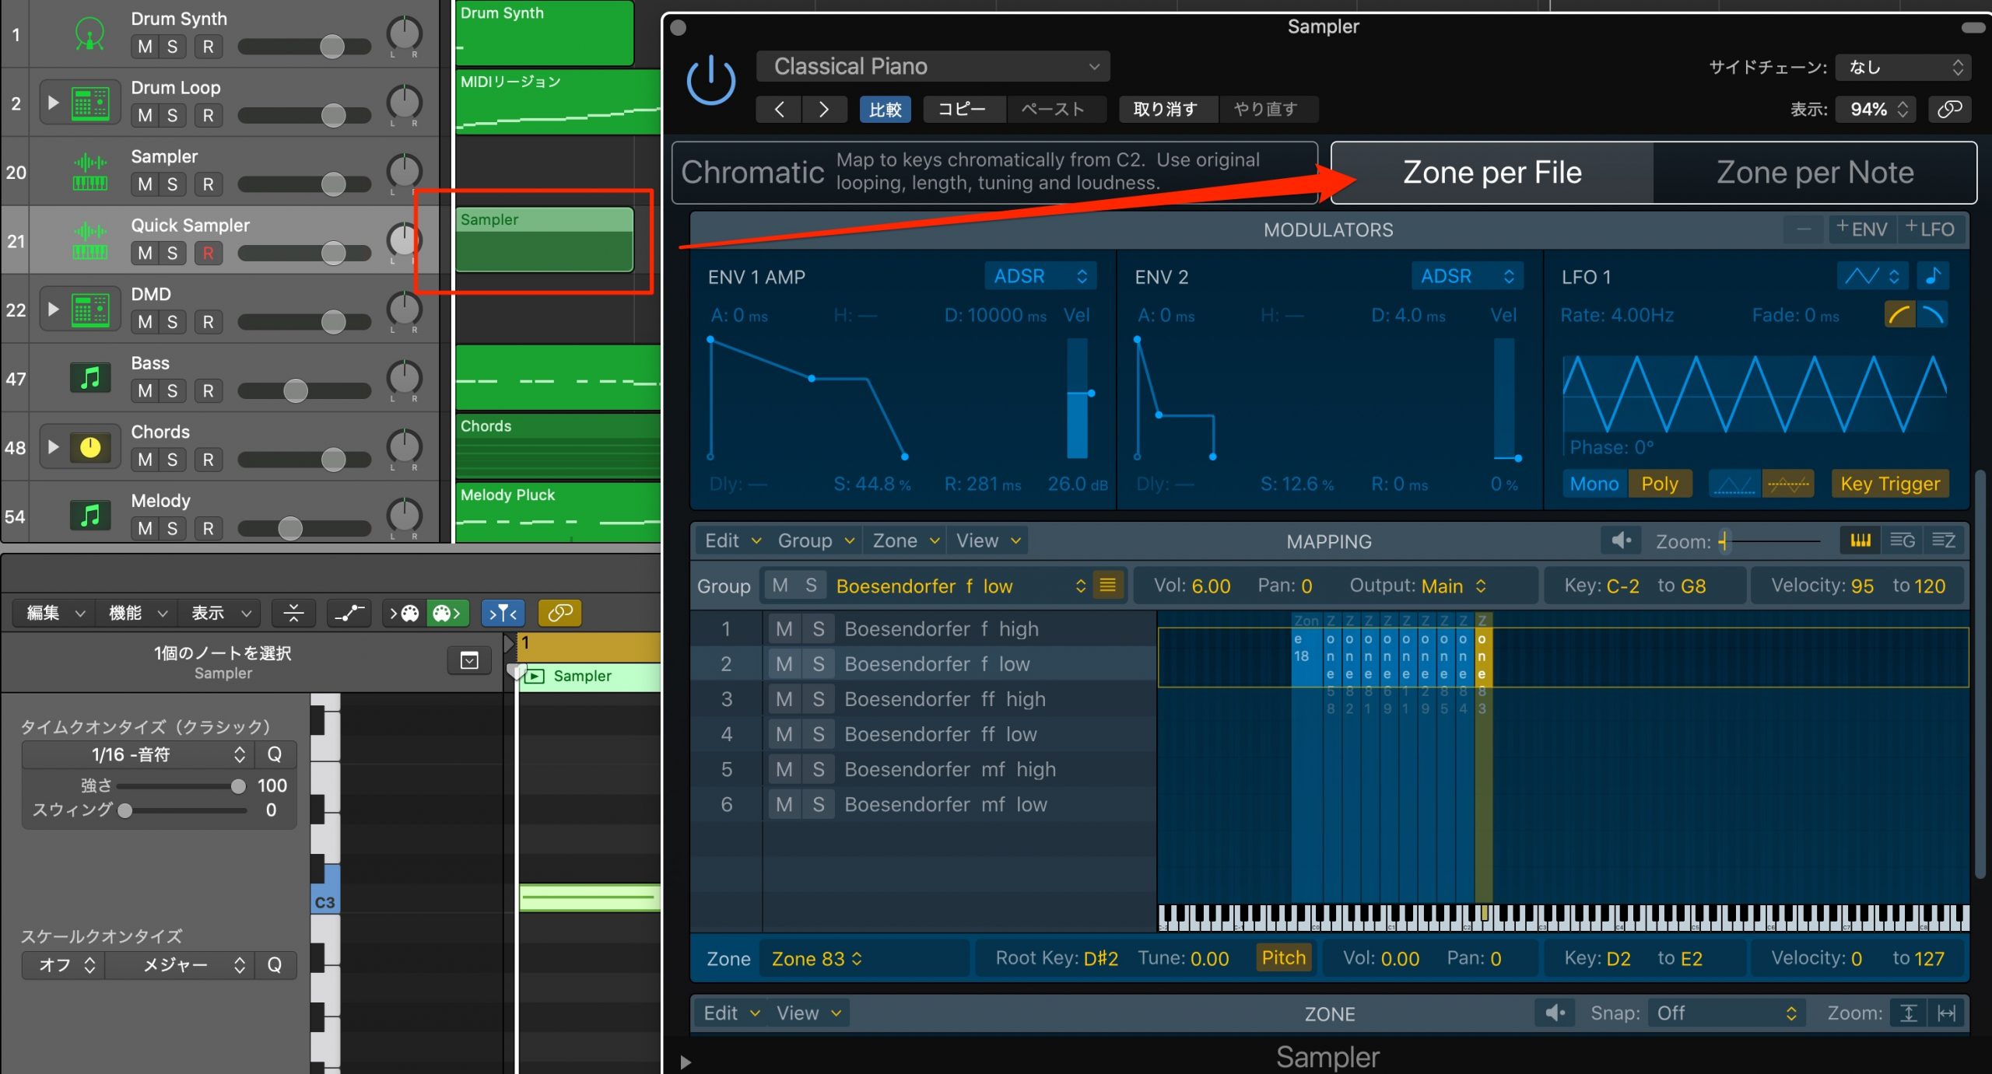Toggle Zone pane preview speaker icon

[x=1555, y=1013]
